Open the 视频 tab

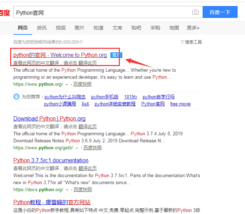[x=61, y=28]
